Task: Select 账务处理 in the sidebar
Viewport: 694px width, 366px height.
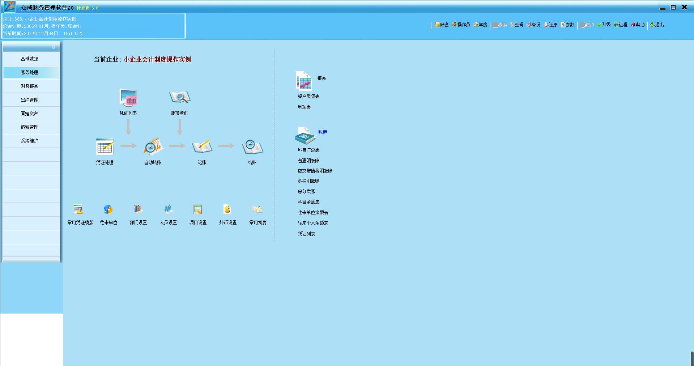Action: point(31,72)
